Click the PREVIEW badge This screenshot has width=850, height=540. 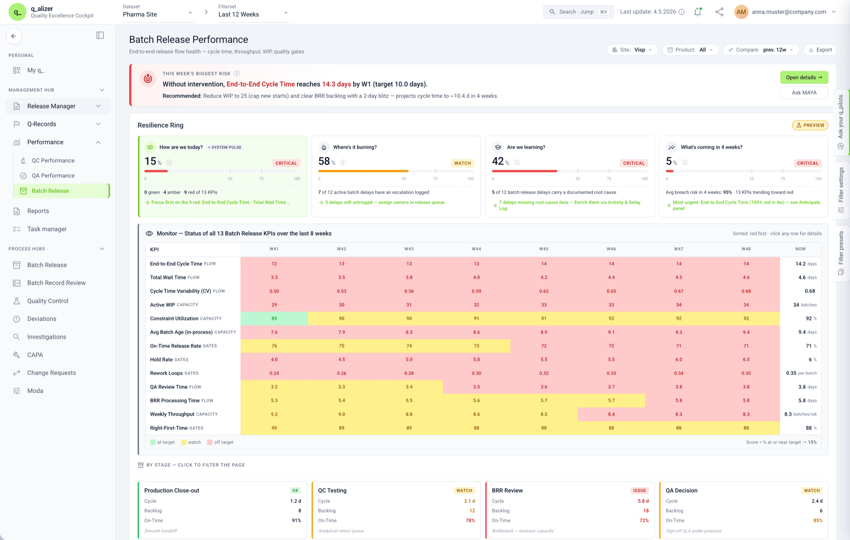pyautogui.click(x=810, y=125)
